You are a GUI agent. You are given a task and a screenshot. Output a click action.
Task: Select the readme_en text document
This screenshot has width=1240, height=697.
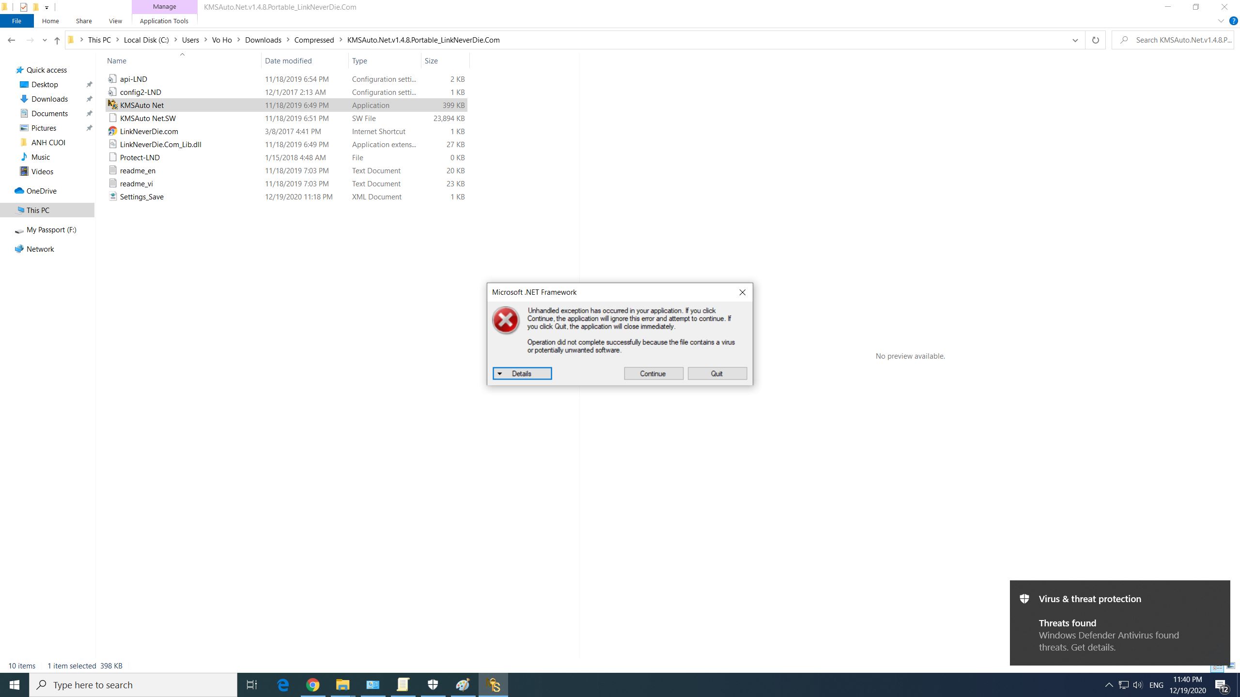pos(137,170)
